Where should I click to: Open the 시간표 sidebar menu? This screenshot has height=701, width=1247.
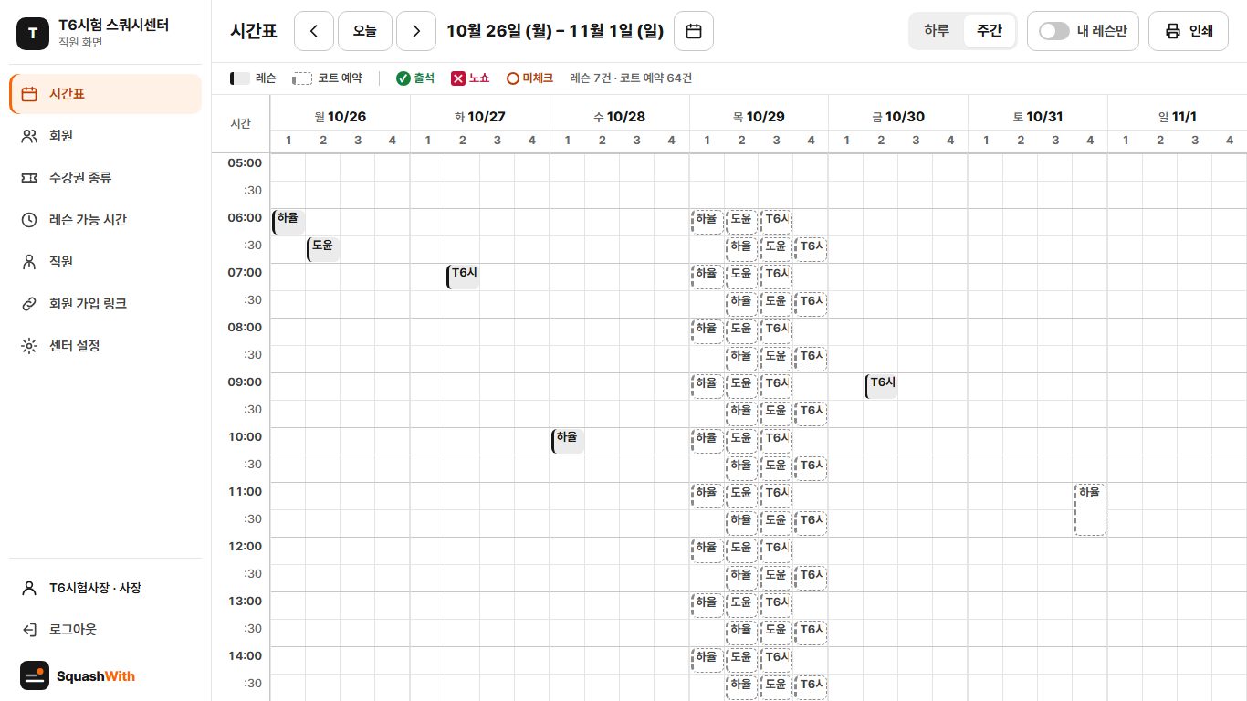click(x=105, y=94)
